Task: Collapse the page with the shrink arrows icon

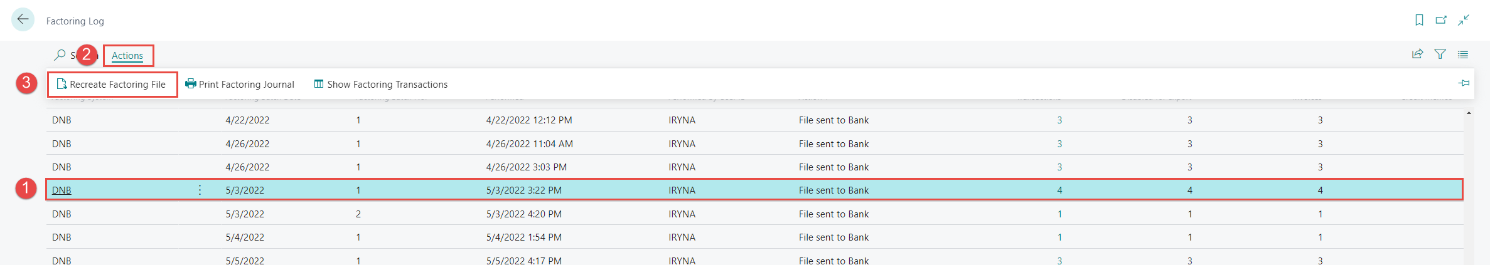Action: click(x=1464, y=20)
